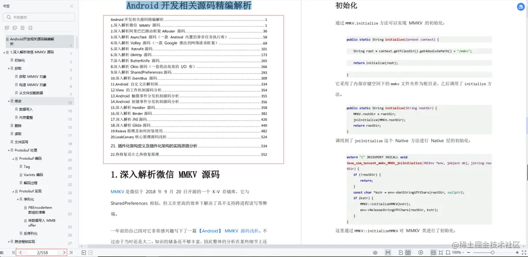The width and height of the screenshot is (528, 257).
Task: Open the 构造 MMKV 对象 bookmark
Action: pyautogui.click(x=33, y=85)
